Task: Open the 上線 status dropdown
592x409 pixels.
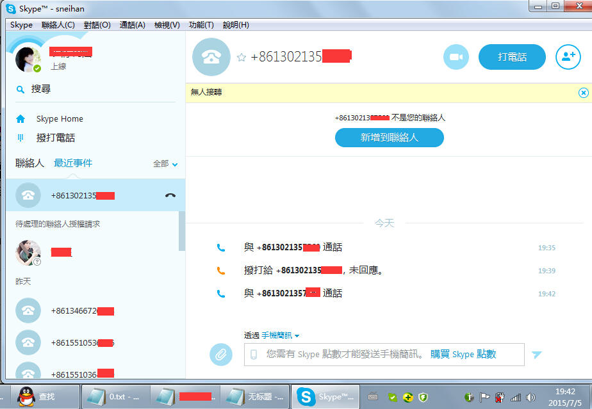Action: 58,67
